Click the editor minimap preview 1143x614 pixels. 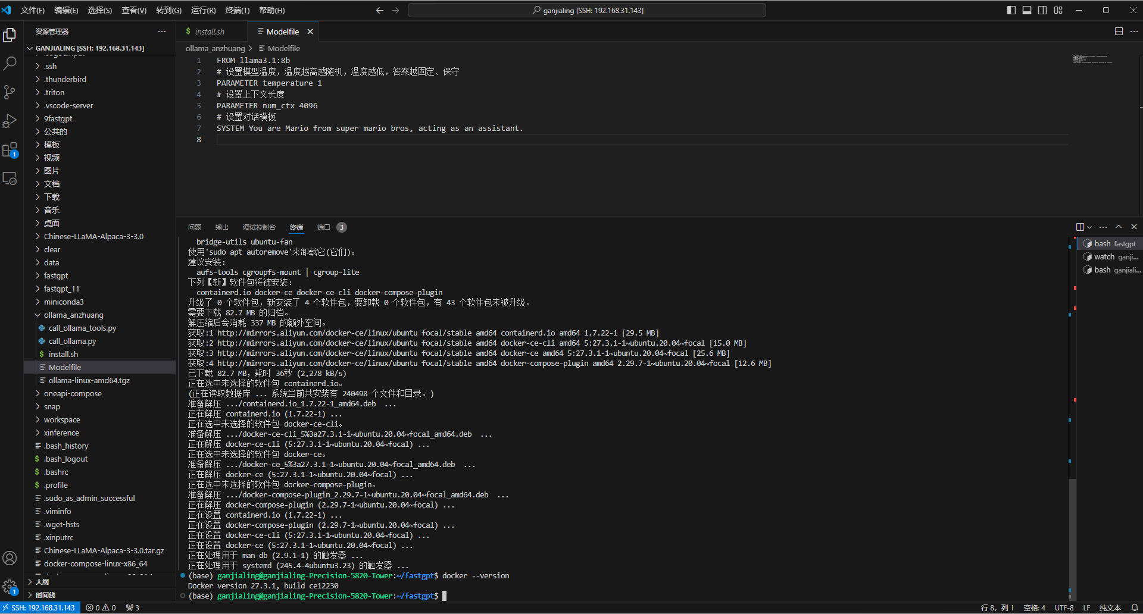pos(1092,59)
